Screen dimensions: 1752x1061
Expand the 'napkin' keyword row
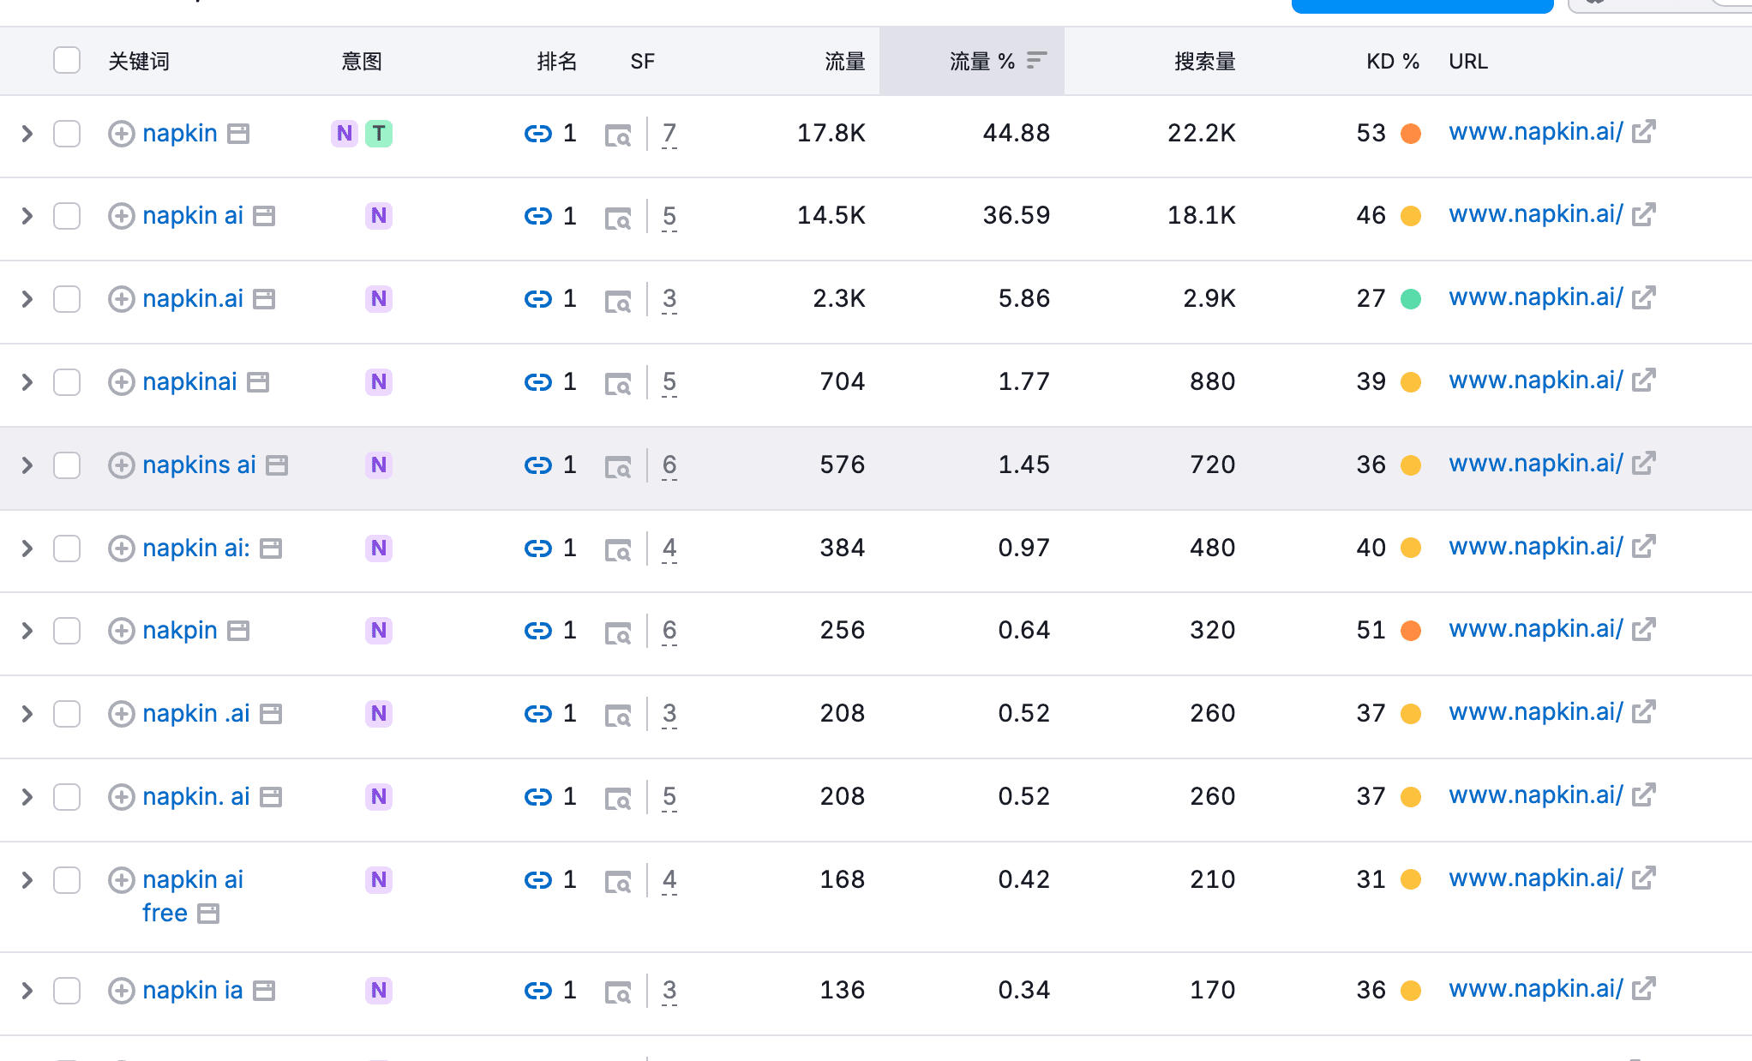(x=27, y=134)
